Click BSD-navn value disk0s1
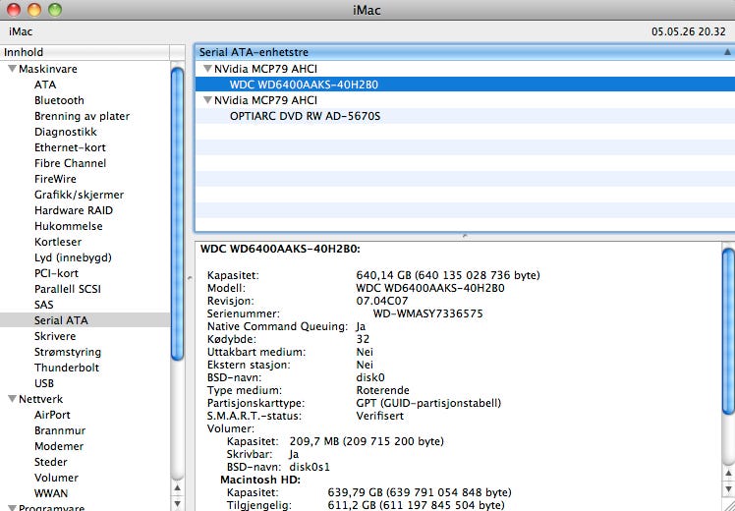The width and height of the screenshot is (735, 511). [x=310, y=467]
